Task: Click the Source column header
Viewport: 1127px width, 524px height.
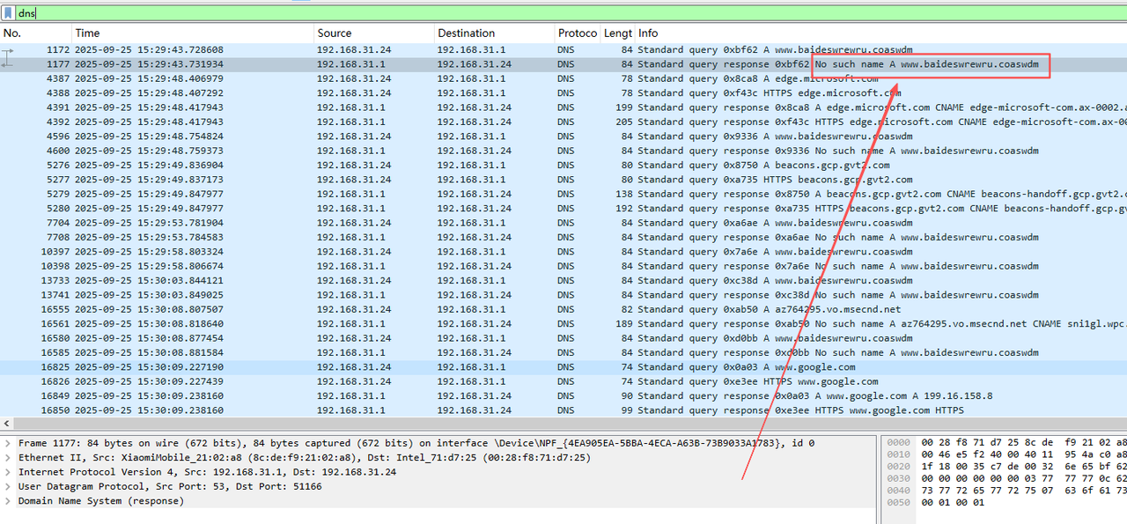Action: [374, 33]
